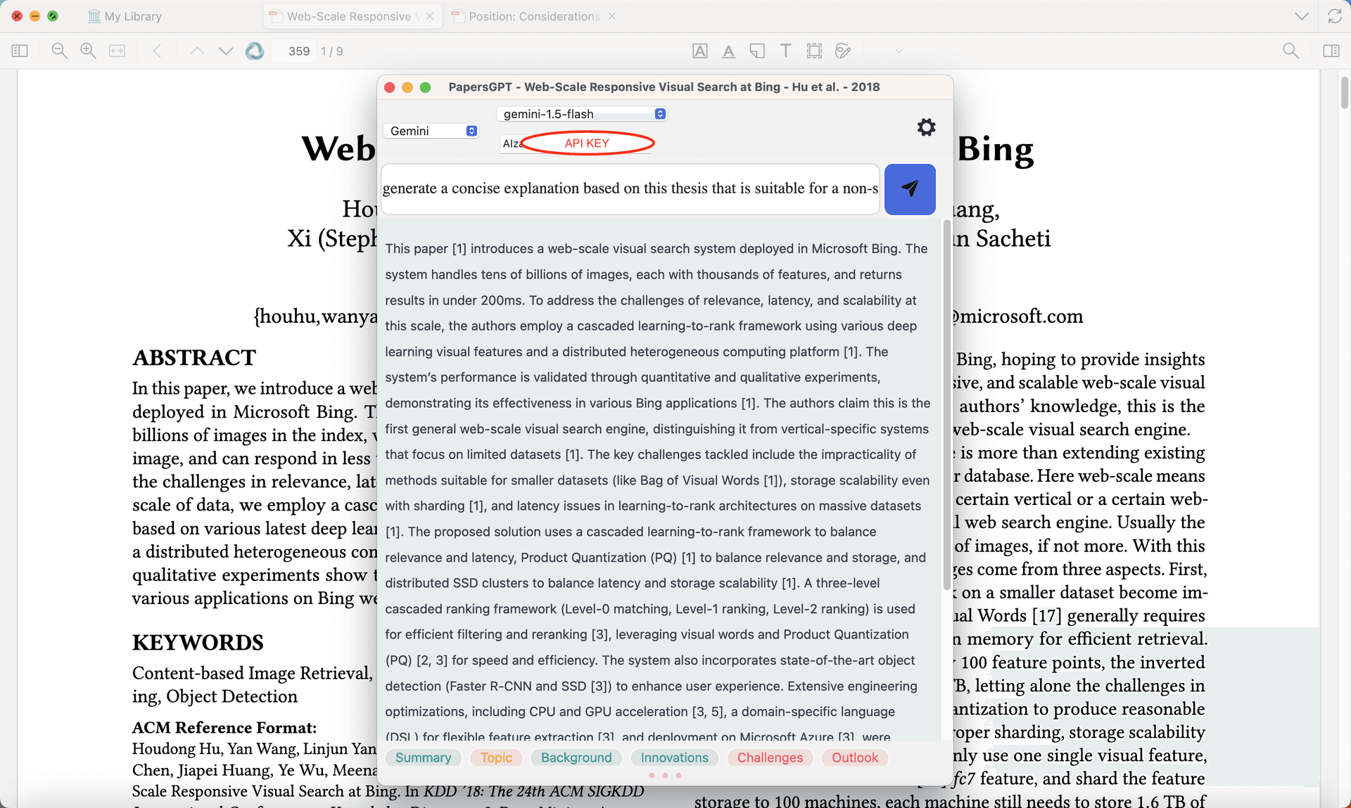Toggle the right context pane
The width and height of the screenshot is (1351, 808).
click(1331, 51)
